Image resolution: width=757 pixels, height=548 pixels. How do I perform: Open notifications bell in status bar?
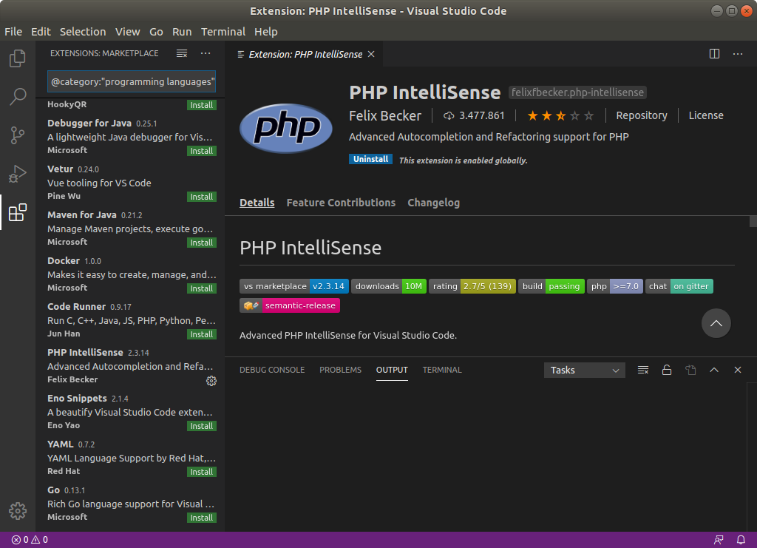pos(741,540)
